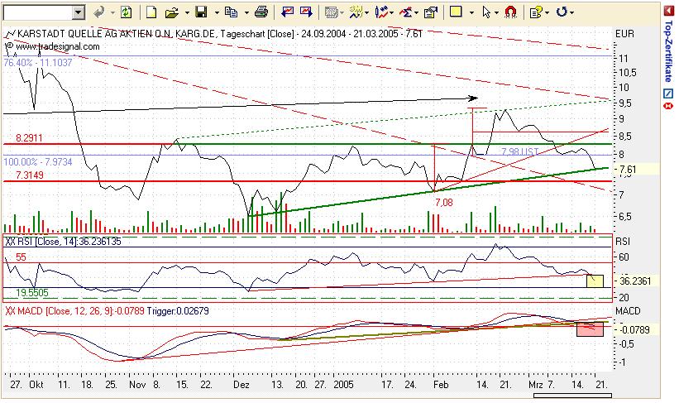Screen dimensions: 679x403
Task: Click the red collapse arrow at top right
Action: [x=668, y=12]
